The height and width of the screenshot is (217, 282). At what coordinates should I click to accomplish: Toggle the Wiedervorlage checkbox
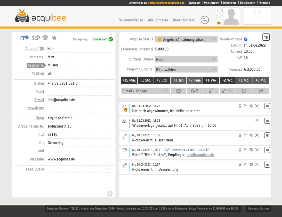(246, 39)
